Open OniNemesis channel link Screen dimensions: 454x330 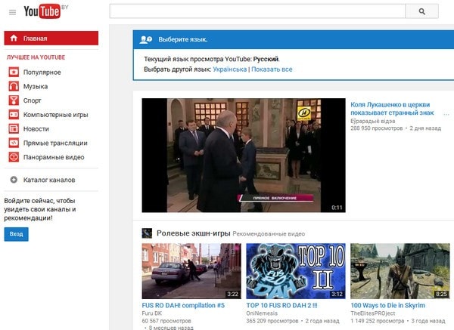click(262, 313)
